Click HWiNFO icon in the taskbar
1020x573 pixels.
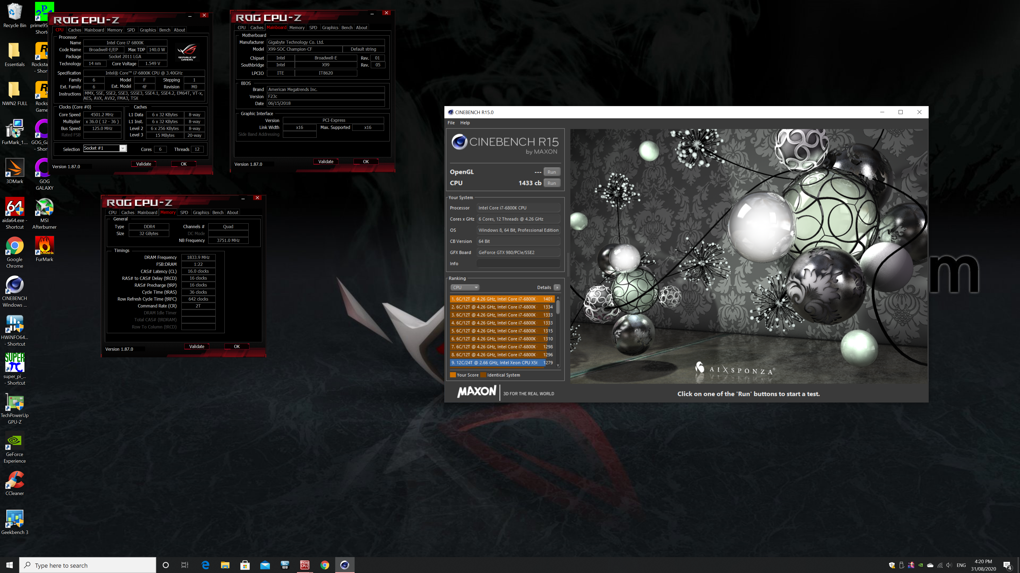click(285, 565)
